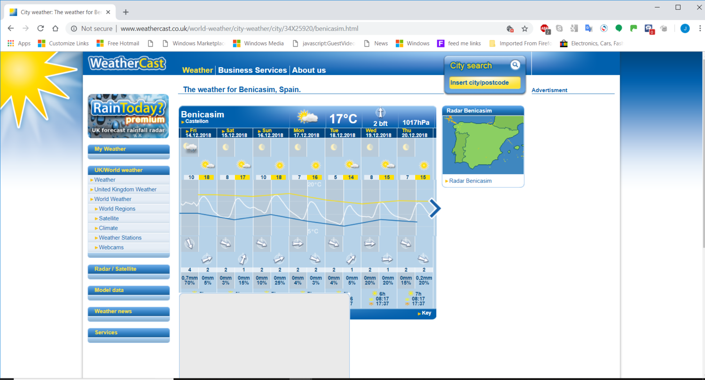Open feed me links bookmark
705x380 pixels.
[x=459, y=43]
